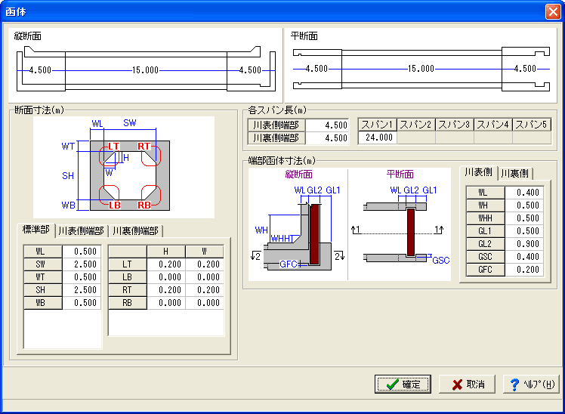
Task: Switch to the 川表側端部 tab
Action: (82, 231)
